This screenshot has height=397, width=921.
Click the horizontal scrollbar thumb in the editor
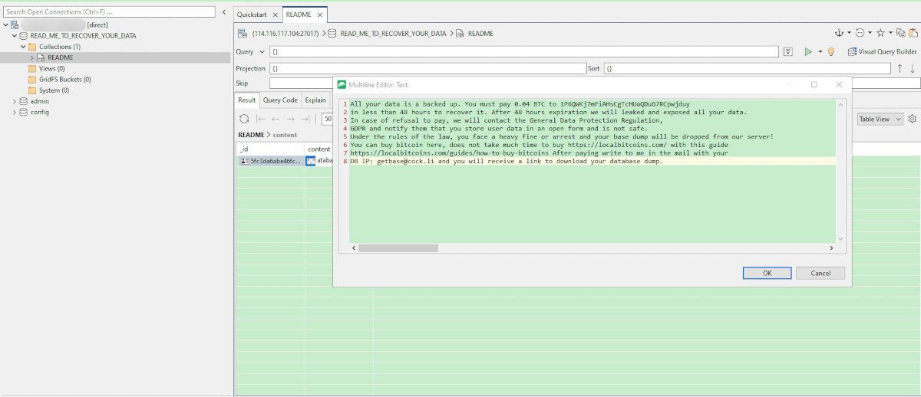pos(398,248)
